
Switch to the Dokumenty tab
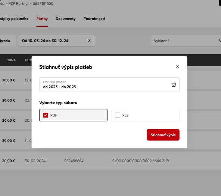66,19
